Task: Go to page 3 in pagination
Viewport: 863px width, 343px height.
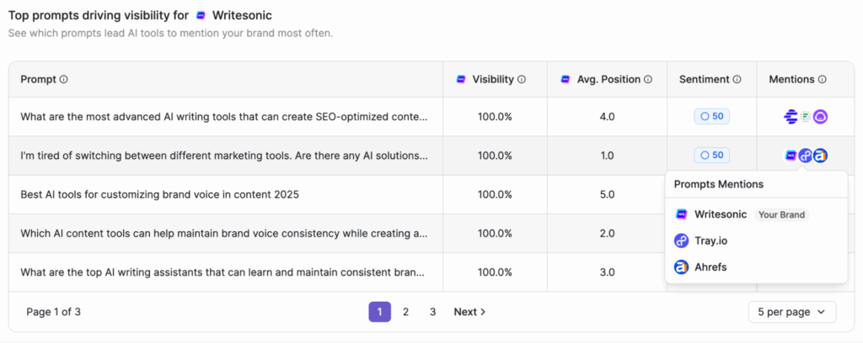Action: pos(432,312)
